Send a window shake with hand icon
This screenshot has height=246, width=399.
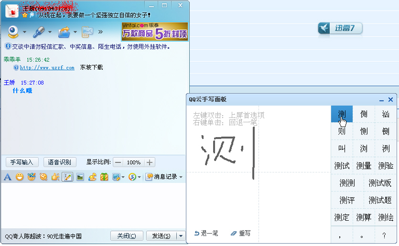55,177
